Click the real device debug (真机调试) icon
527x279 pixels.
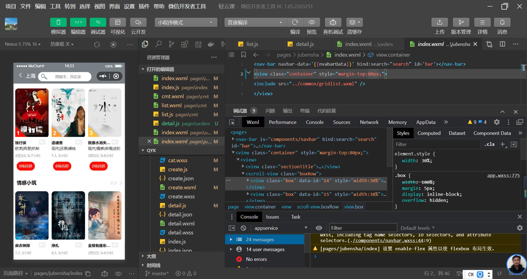coord(333,22)
